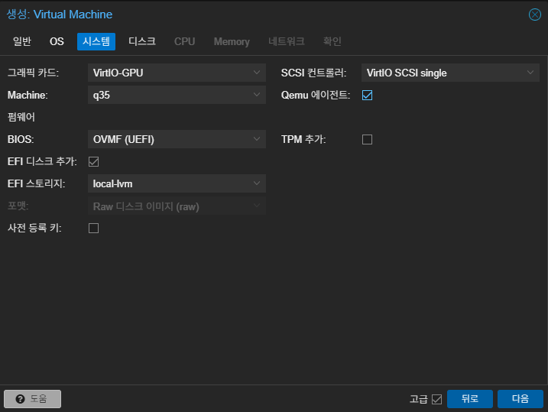Viewport: 548px width, 412px height.
Task: Click the EFI 스토리지 label
Action: [x=37, y=183]
